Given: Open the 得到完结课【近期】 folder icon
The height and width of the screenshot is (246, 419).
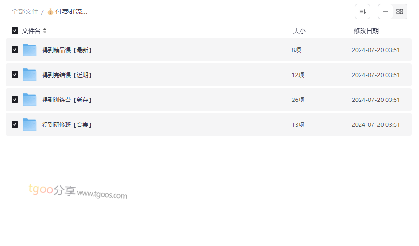Looking at the screenshot, I should pyautogui.click(x=29, y=75).
